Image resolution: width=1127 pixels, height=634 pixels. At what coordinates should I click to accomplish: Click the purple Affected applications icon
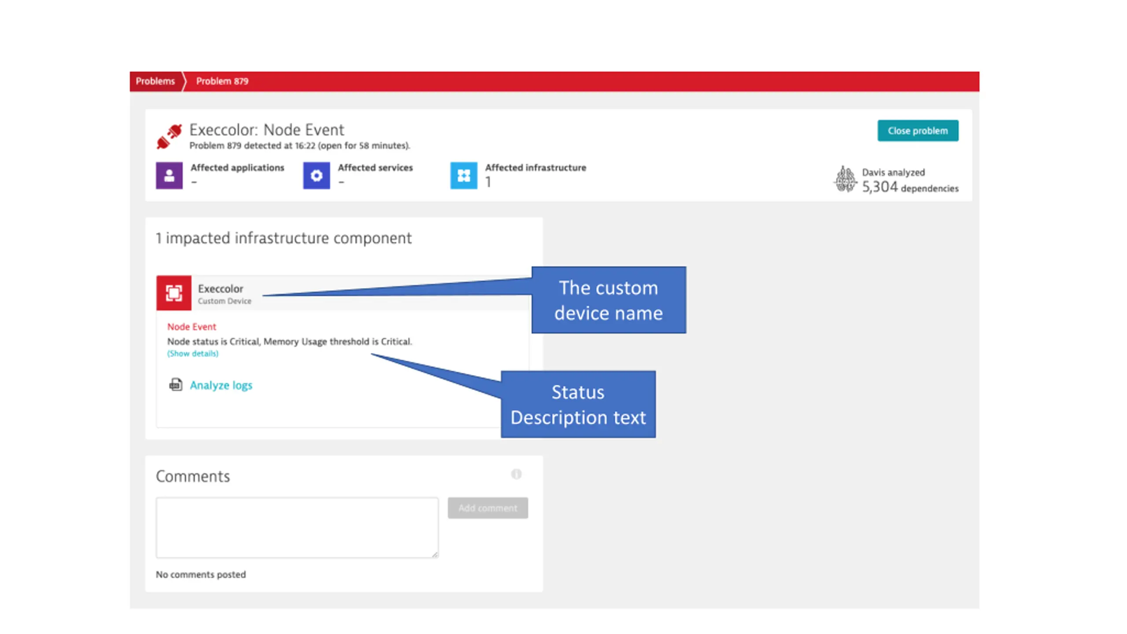click(169, 176)
